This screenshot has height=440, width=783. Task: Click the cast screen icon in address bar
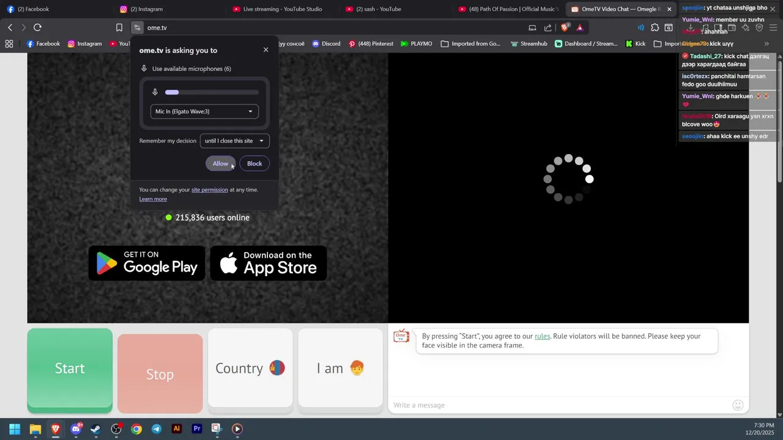coord(532,28)
